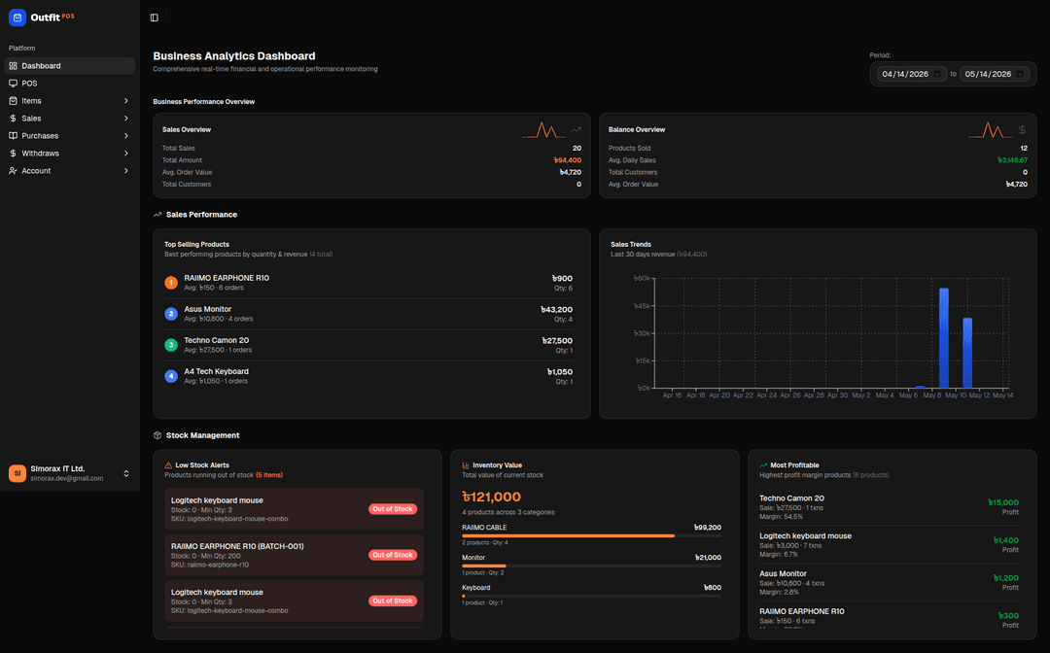Click the ৳121,000 inventory value
The height and width of the screenshot is (653, 1050).
coord(492,498)
